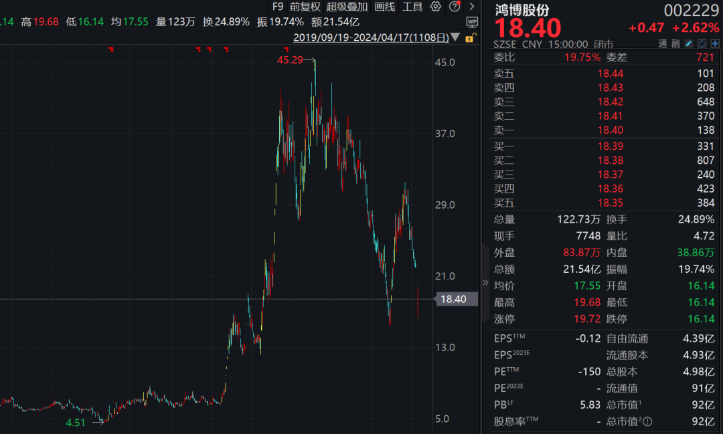Open the 工具 tools menu
Viewport: 723px width, 434px height.
pyautogui.click(x=412, y=7)
